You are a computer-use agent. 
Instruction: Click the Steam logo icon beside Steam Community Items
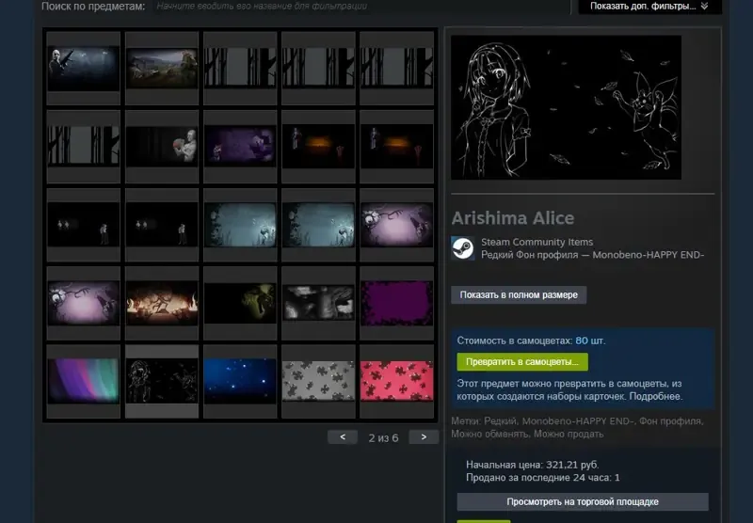462,248
